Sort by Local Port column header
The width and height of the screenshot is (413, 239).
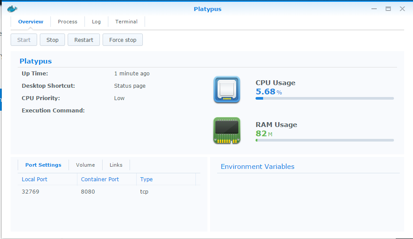34,179
